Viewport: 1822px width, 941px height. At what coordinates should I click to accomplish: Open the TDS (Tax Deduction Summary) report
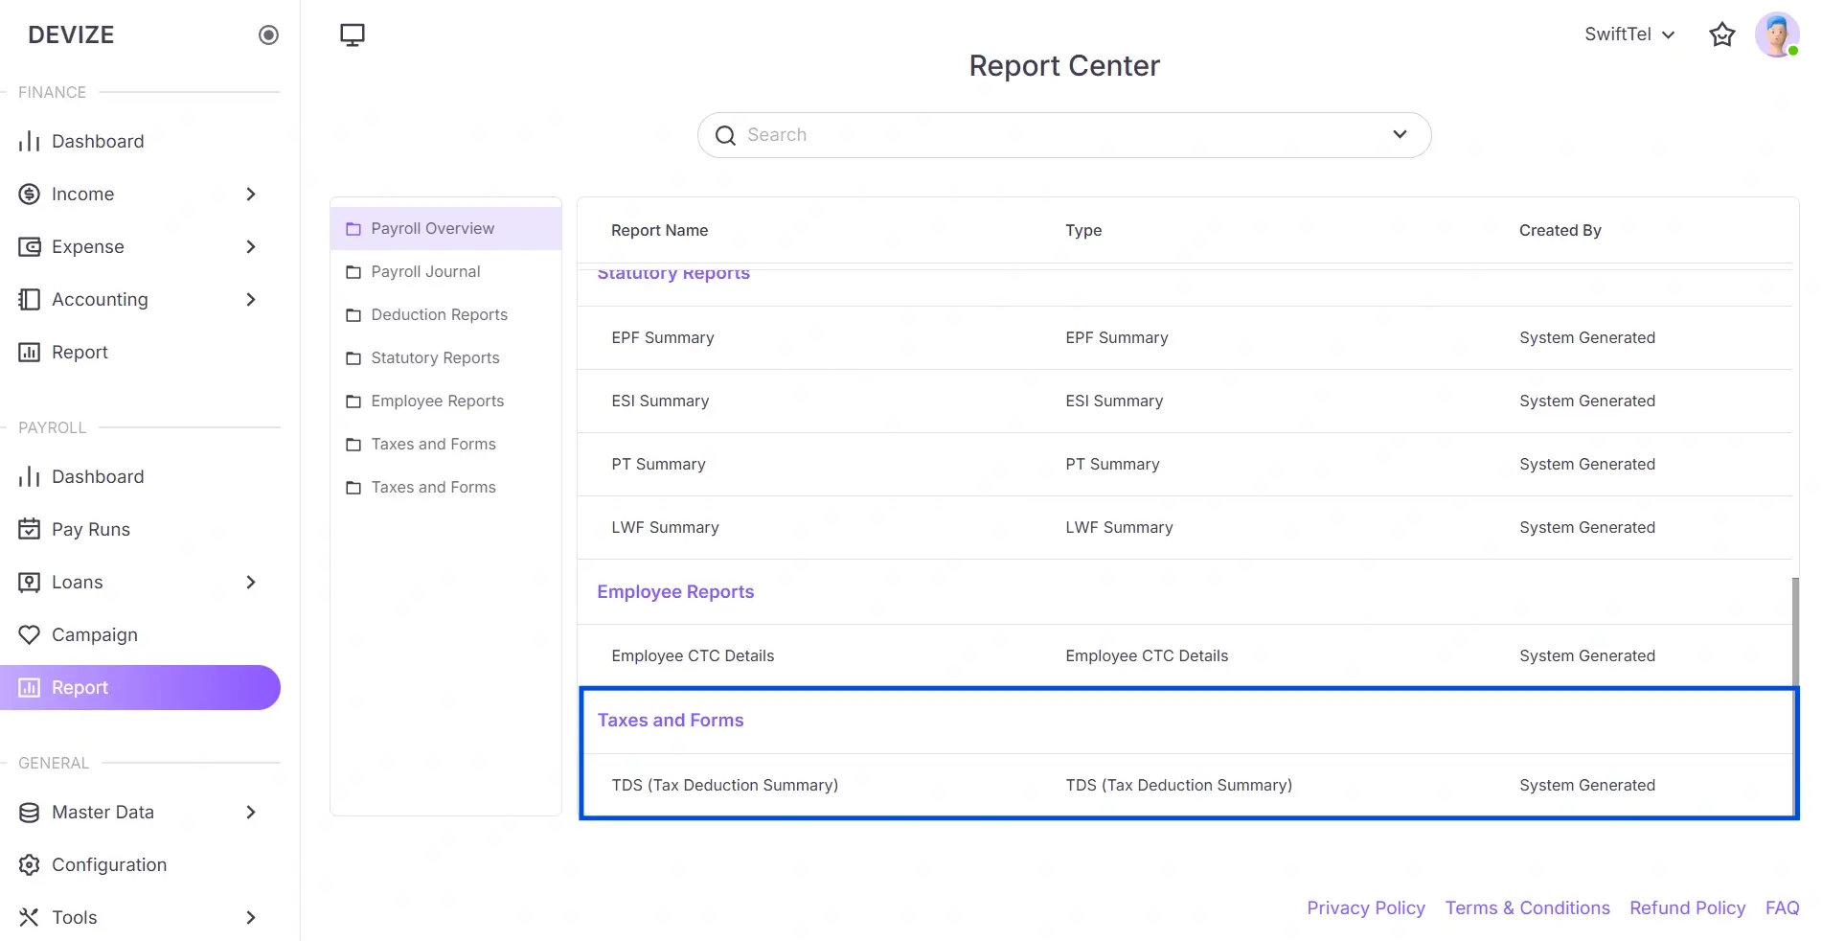coord(1184,786)
